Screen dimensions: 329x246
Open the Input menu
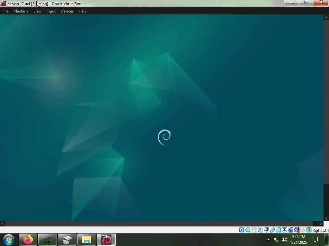pyautogui.click(x=51, y=11)
